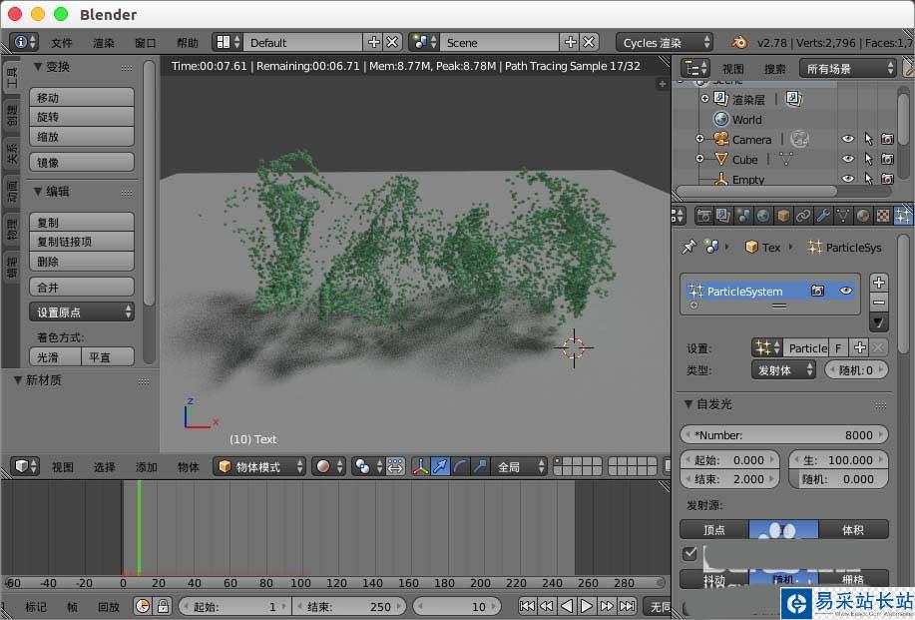Open the Cycles render engine dropdown
This screenshot has height=620, width=915.
pyautogui.click(x=665, y=43)
